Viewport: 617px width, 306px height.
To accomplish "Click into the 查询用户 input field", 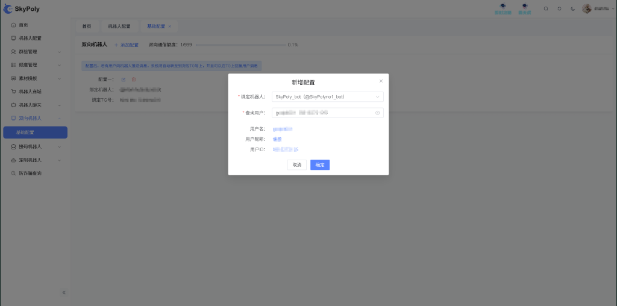I will [322, 113].
